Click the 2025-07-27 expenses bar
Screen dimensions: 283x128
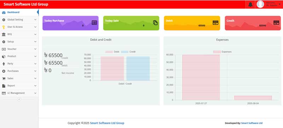point(201,77)
